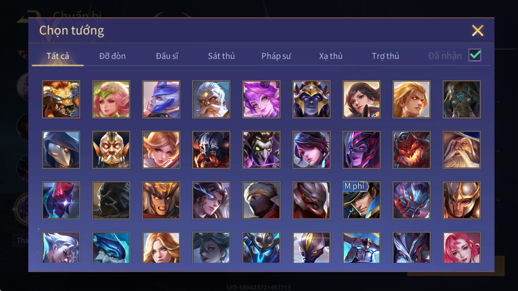This screenshot has width=518, height=291.
Task: Pick the white-bearded old warrior portrait
Action: [x=211, y=99]
